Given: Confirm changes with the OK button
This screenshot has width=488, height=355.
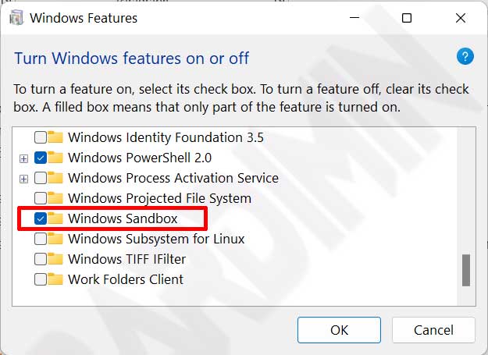Looking at the screenshot, I should (339, 330).
